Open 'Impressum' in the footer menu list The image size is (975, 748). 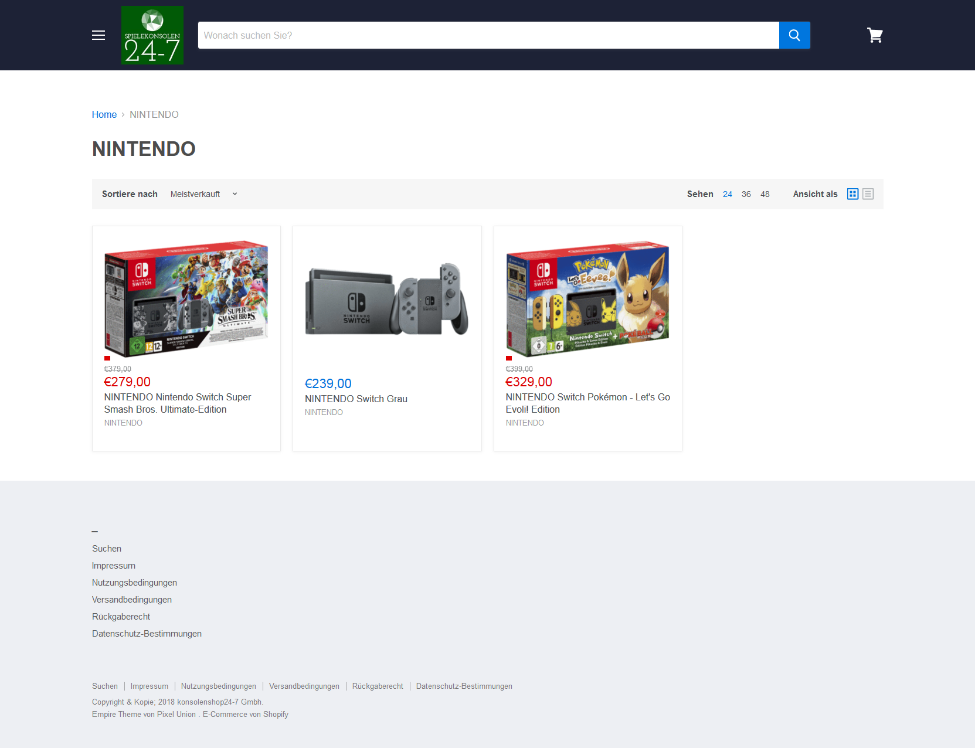click(x=114, y=566)
